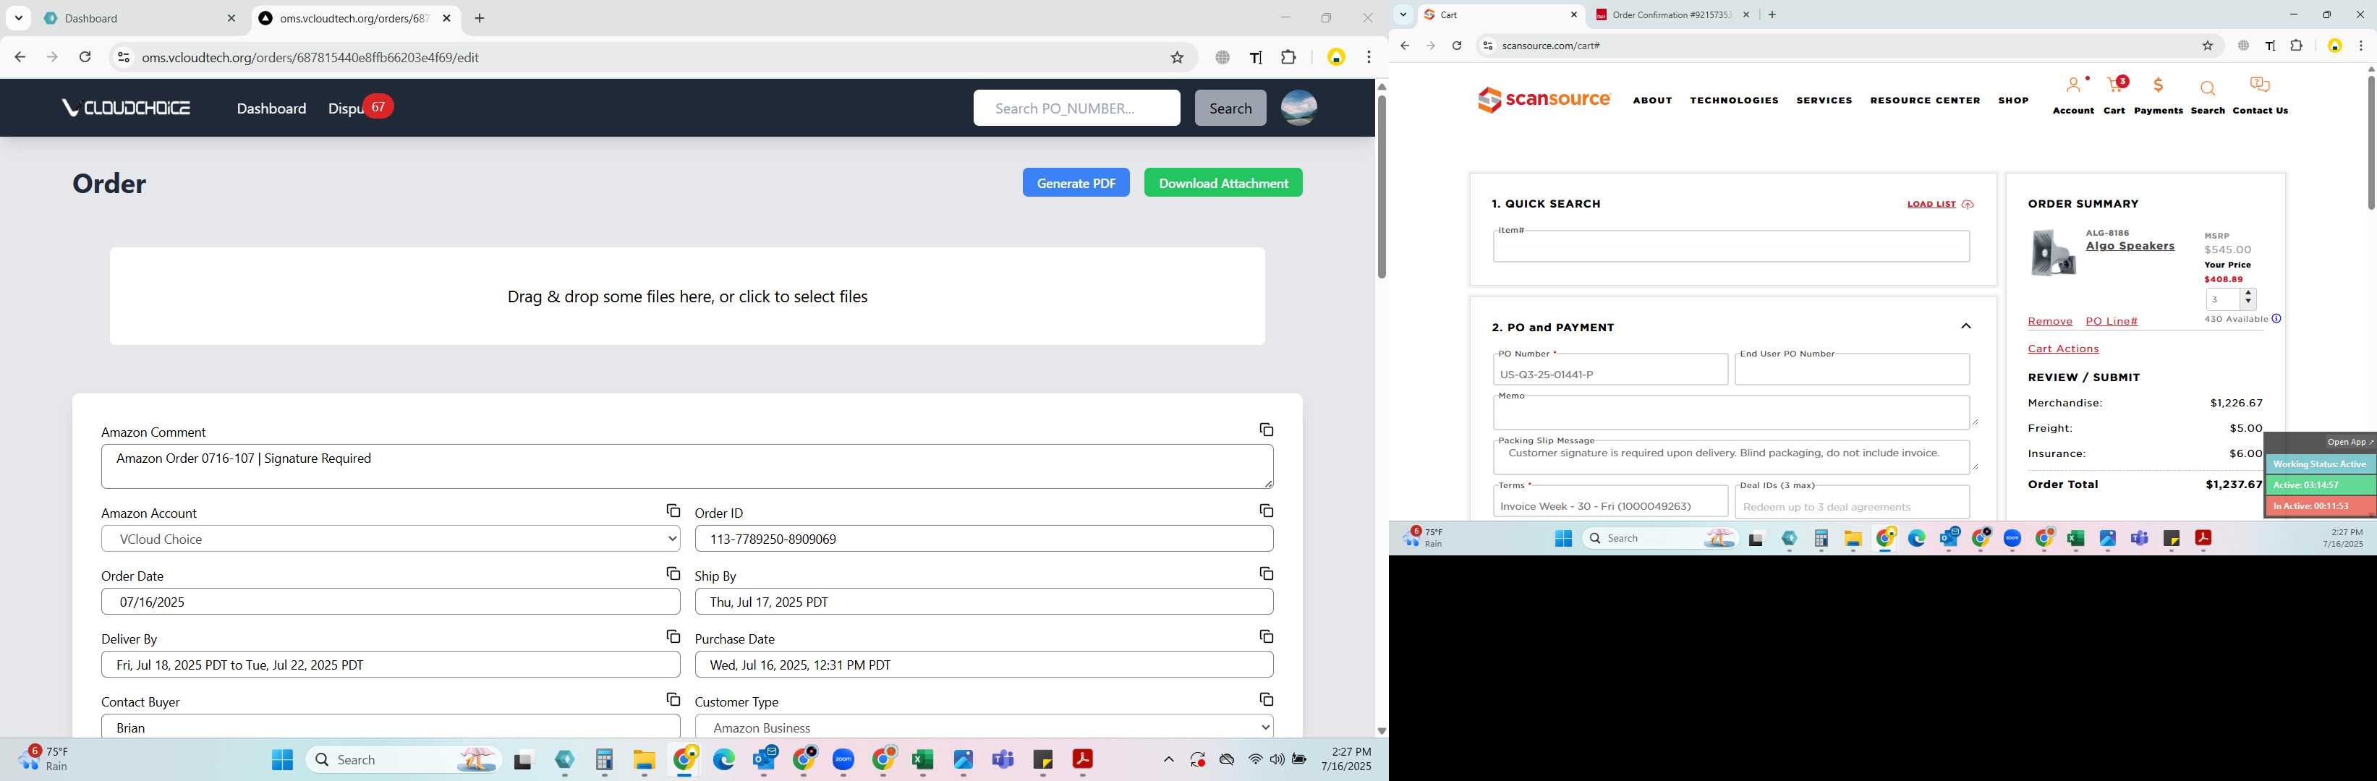Open the TECHNOLOGIES menu on ScanSource
2377x781 pixels.
click(1734, 101)
